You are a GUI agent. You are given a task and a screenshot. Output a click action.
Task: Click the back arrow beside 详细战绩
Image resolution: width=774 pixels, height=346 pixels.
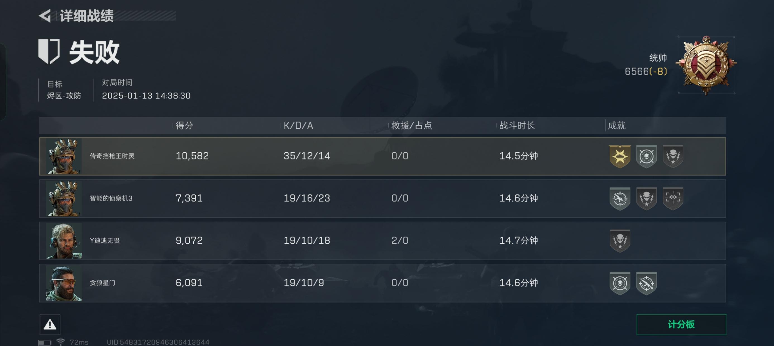[x=45, y=16]
